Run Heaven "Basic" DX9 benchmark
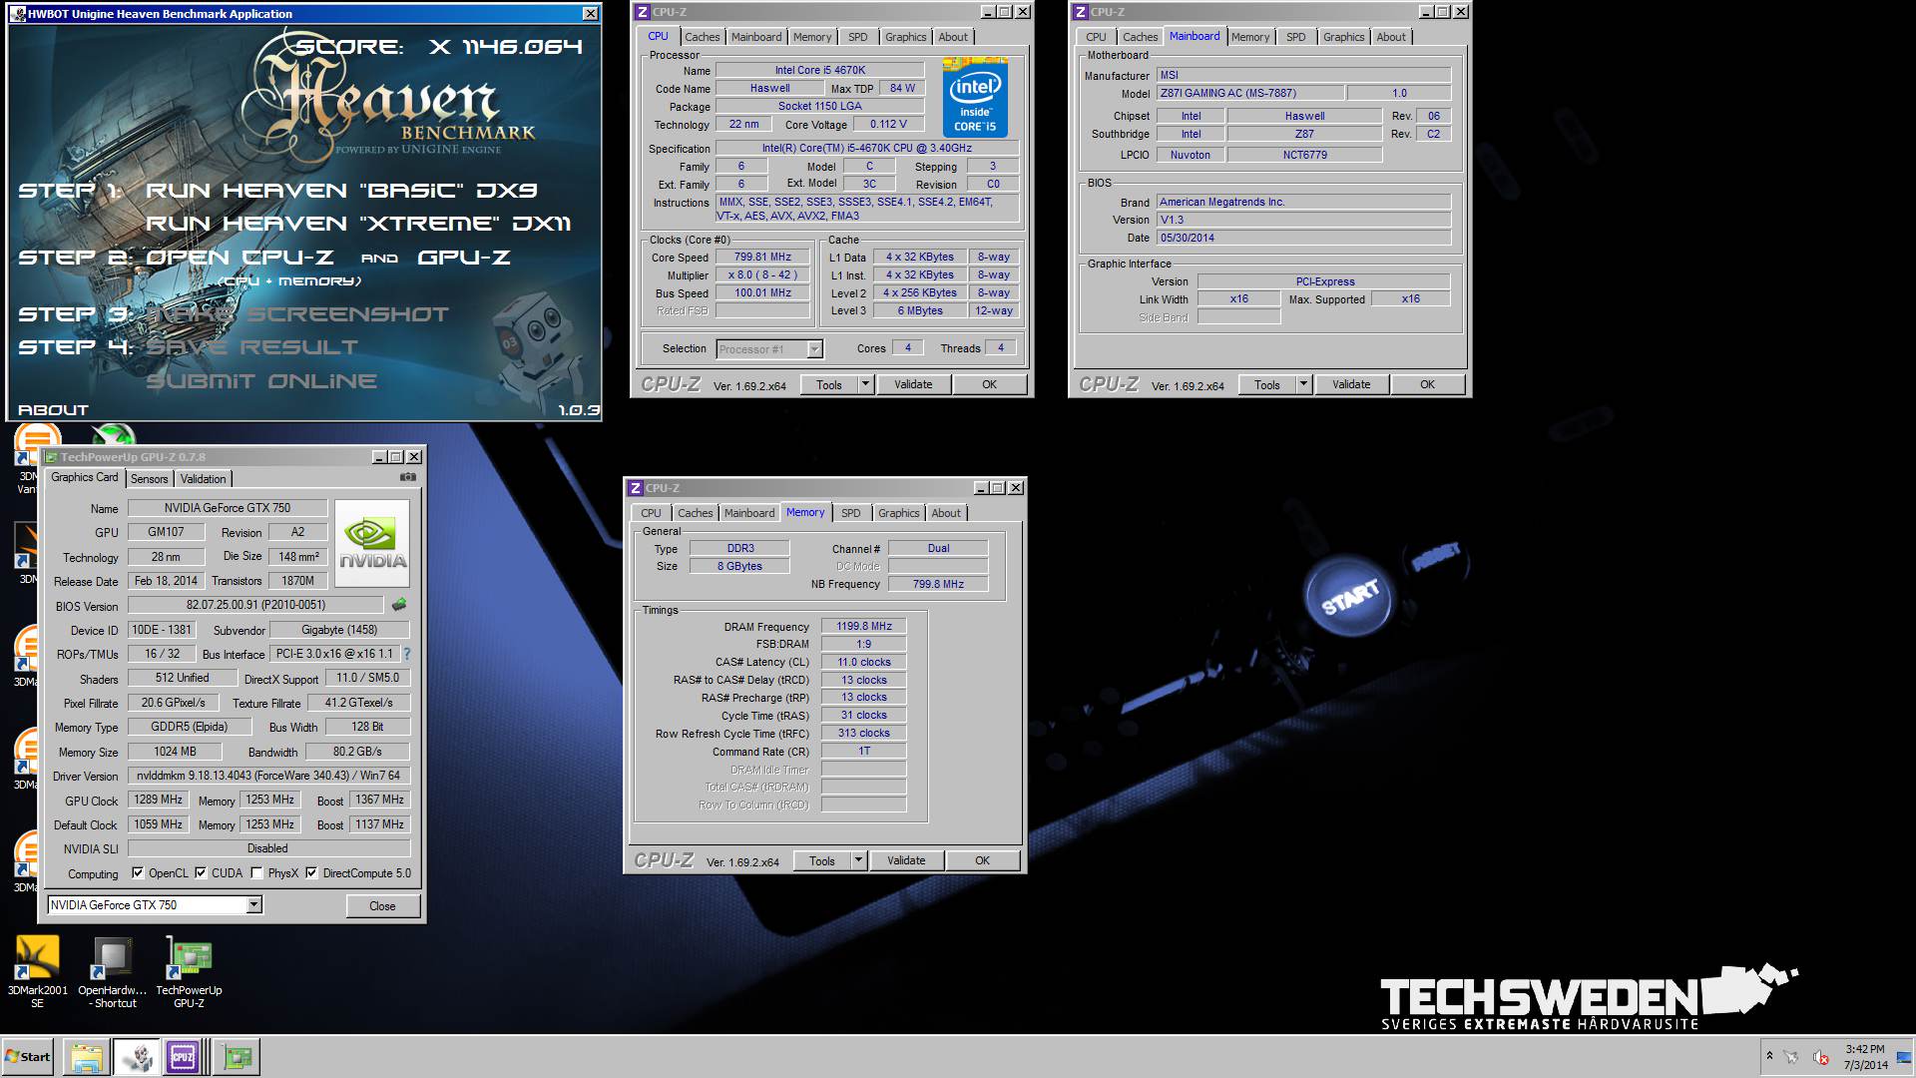 pos(341,190)
